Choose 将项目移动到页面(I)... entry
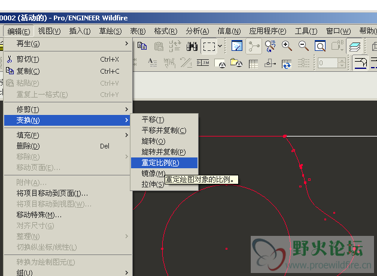This screenshot has width=377, height=276. tap(68, 193)
